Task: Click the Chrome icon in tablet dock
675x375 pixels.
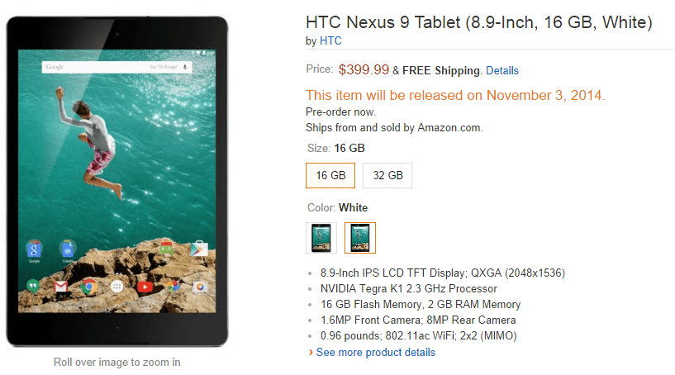Action: 88,287
